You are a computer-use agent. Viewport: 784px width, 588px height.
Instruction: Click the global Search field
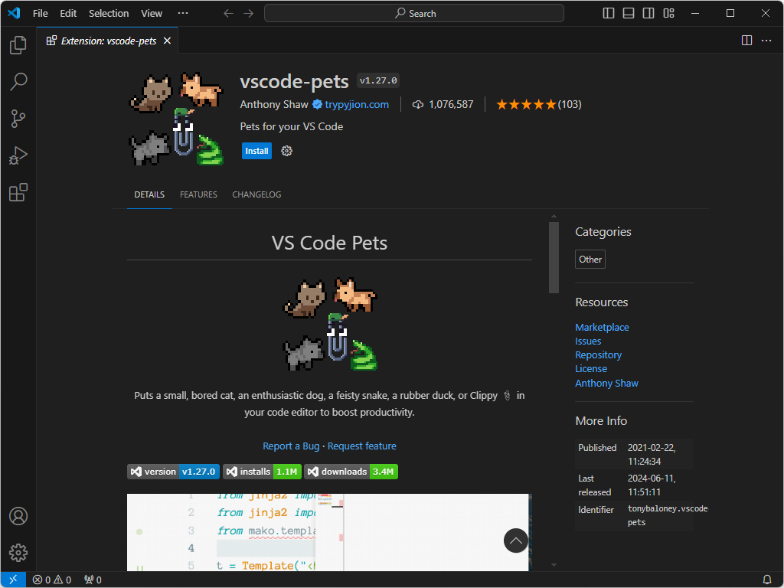coord(414,13)
